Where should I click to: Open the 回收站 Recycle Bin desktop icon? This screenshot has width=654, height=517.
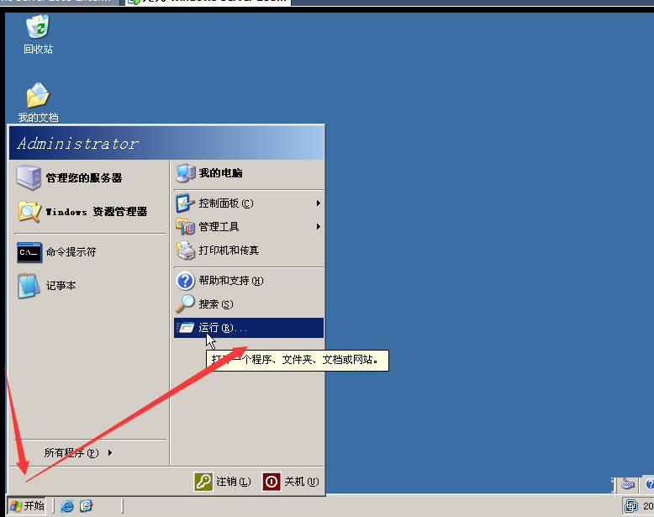coord(38,27)
